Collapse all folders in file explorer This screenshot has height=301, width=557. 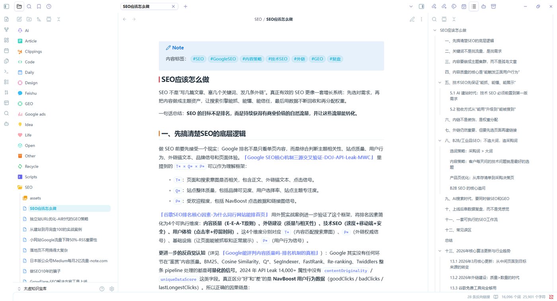58,19
